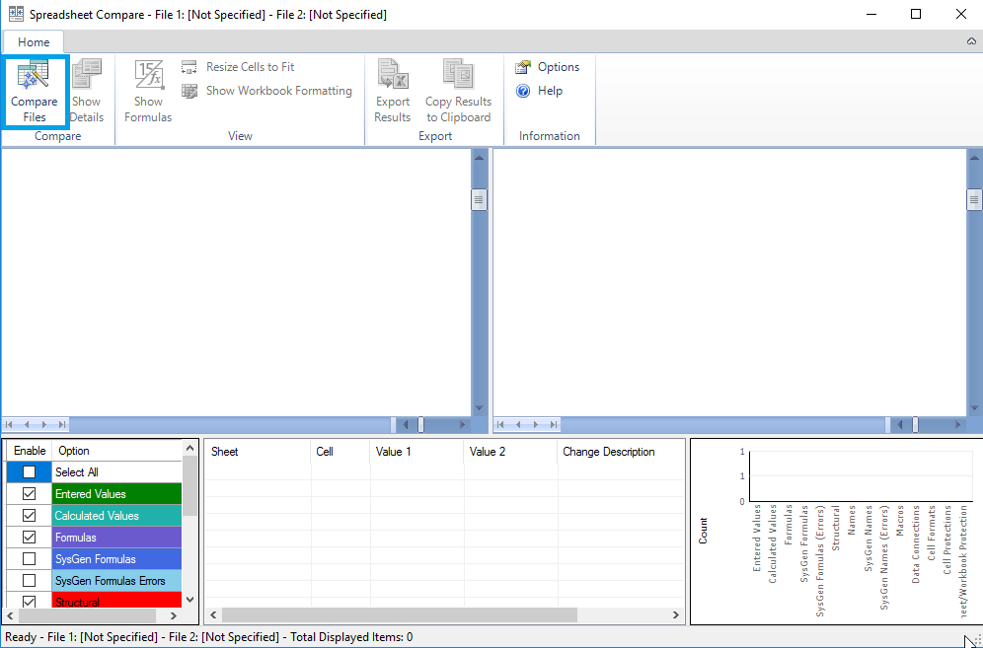The width and height of the screenshot is (983, 648).
Task: Open the Options settings icon
Action: (x=523, y=67)
